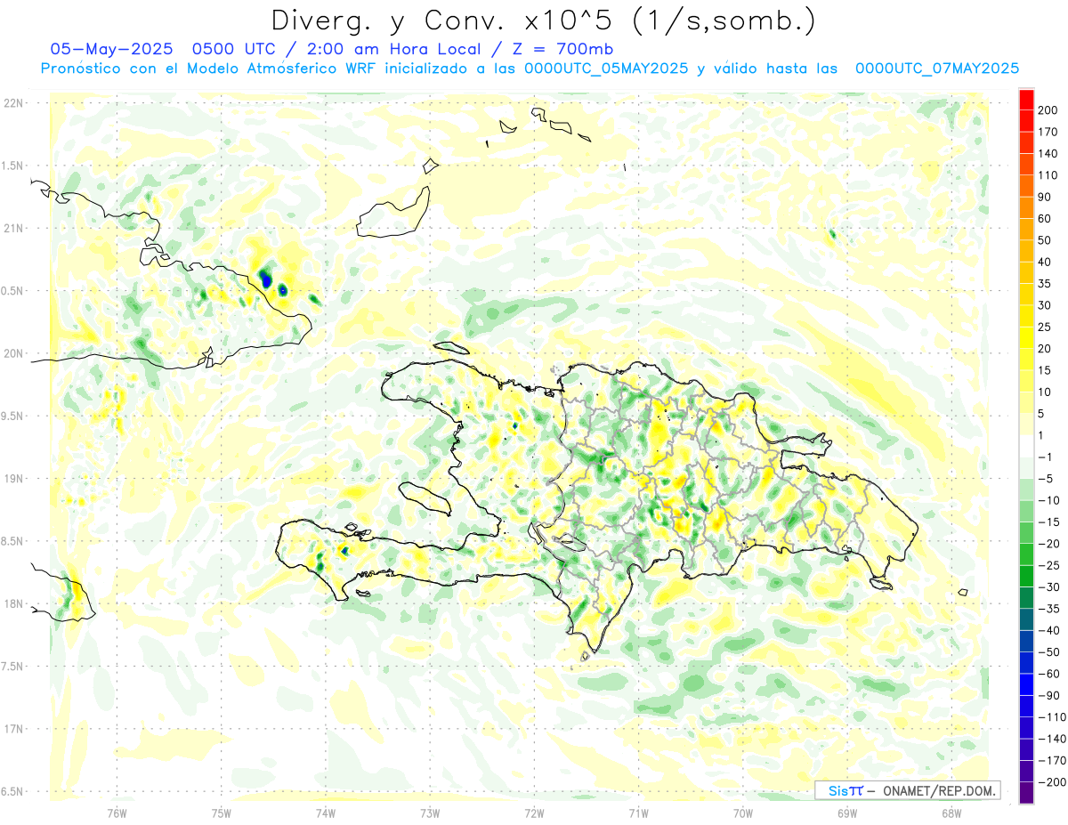This screenshot has width=1068, height=825.
Task: Click the '18N' latitude label
Action: 13,604
